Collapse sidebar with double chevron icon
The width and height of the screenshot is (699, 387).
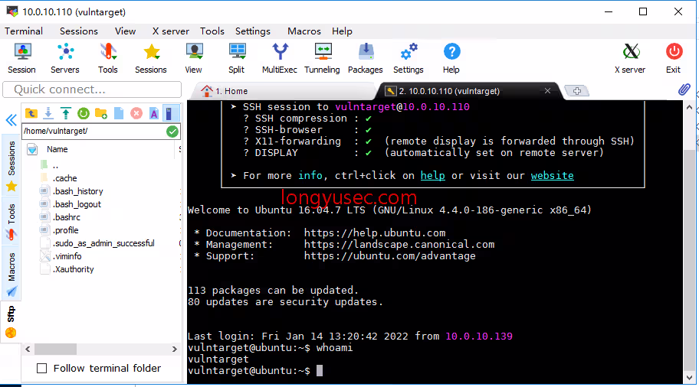(11, 120)
